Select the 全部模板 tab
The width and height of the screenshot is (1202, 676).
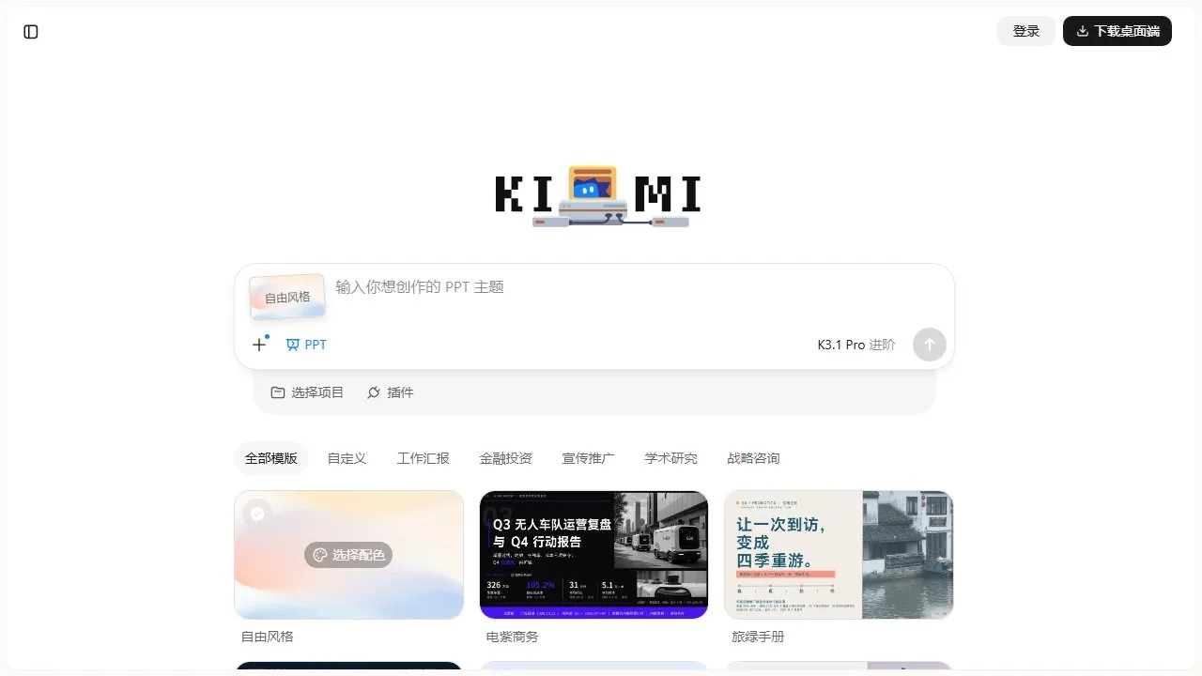pos(271,458)
